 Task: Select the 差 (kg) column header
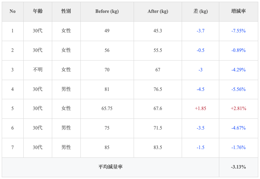point(200,11)
